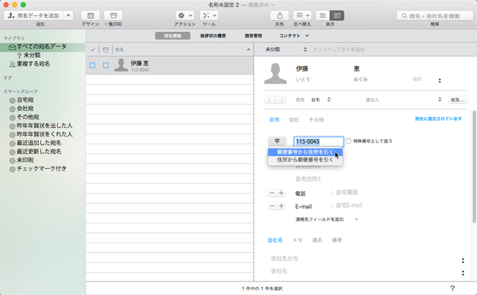
Task: Click the help question mark icon
Action: tap(452, 289)
